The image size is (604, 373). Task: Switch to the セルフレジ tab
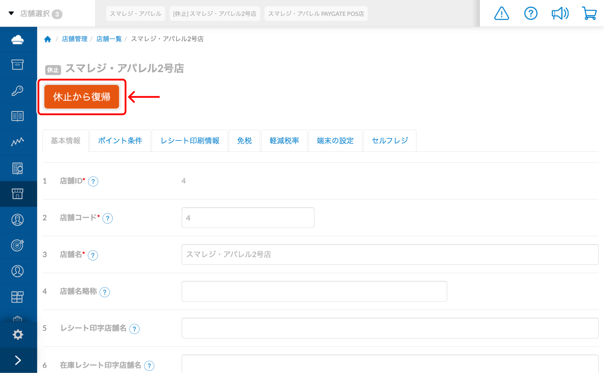[390, 141]
